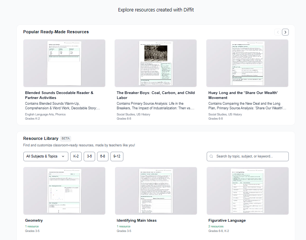The height and width of the screenshot is (240, 306).
Task: Enable the K-2 grade filter
Action: [x=76, y=156]
